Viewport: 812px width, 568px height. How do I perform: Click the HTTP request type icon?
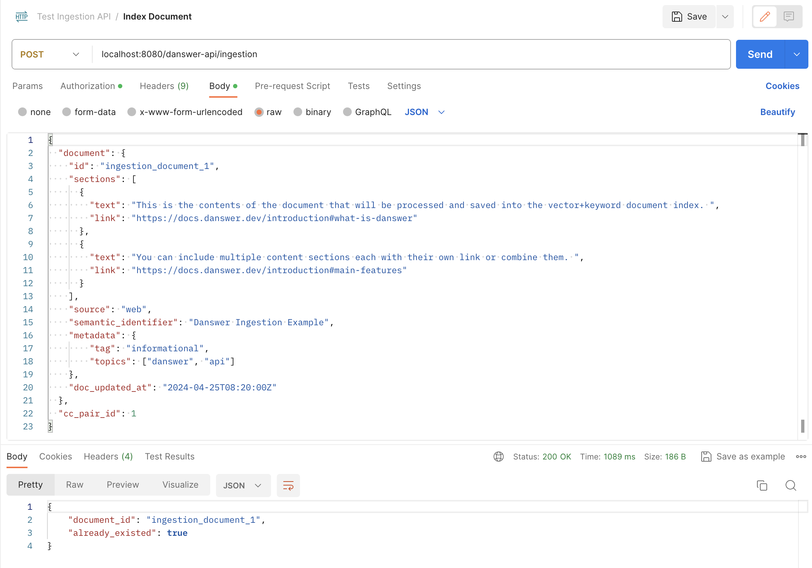22,17
